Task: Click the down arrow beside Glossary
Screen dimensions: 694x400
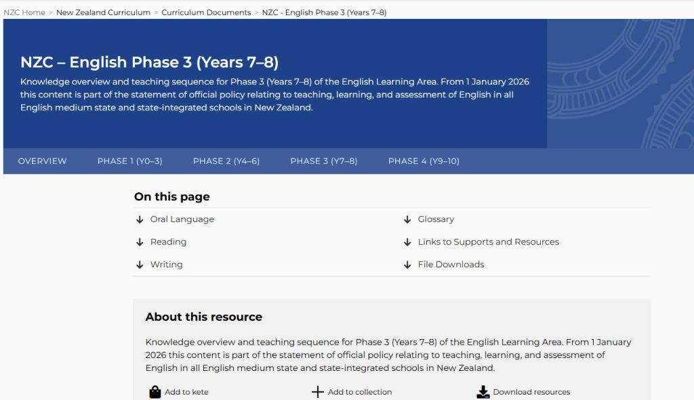Action: pyautogui.click(x=407, y=219)
